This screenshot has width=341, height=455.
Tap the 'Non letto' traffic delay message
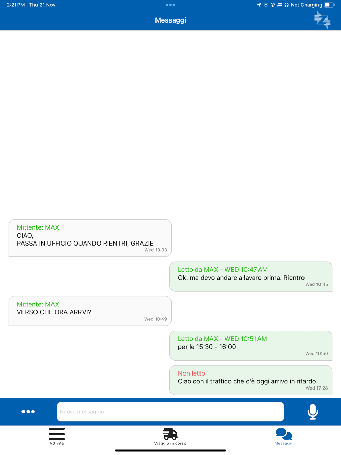(x=251, y=380)
